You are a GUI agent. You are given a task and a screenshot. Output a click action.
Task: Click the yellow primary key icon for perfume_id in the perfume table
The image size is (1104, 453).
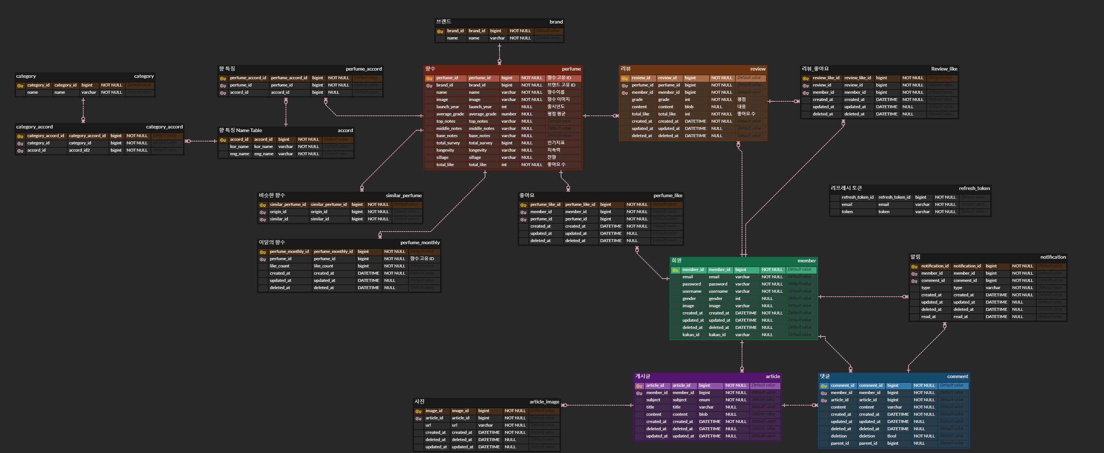point(429,79)
